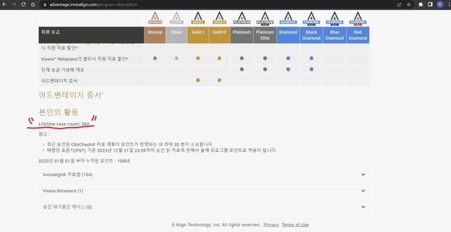Click the site padlock icon in the address bar

[45, 5]
